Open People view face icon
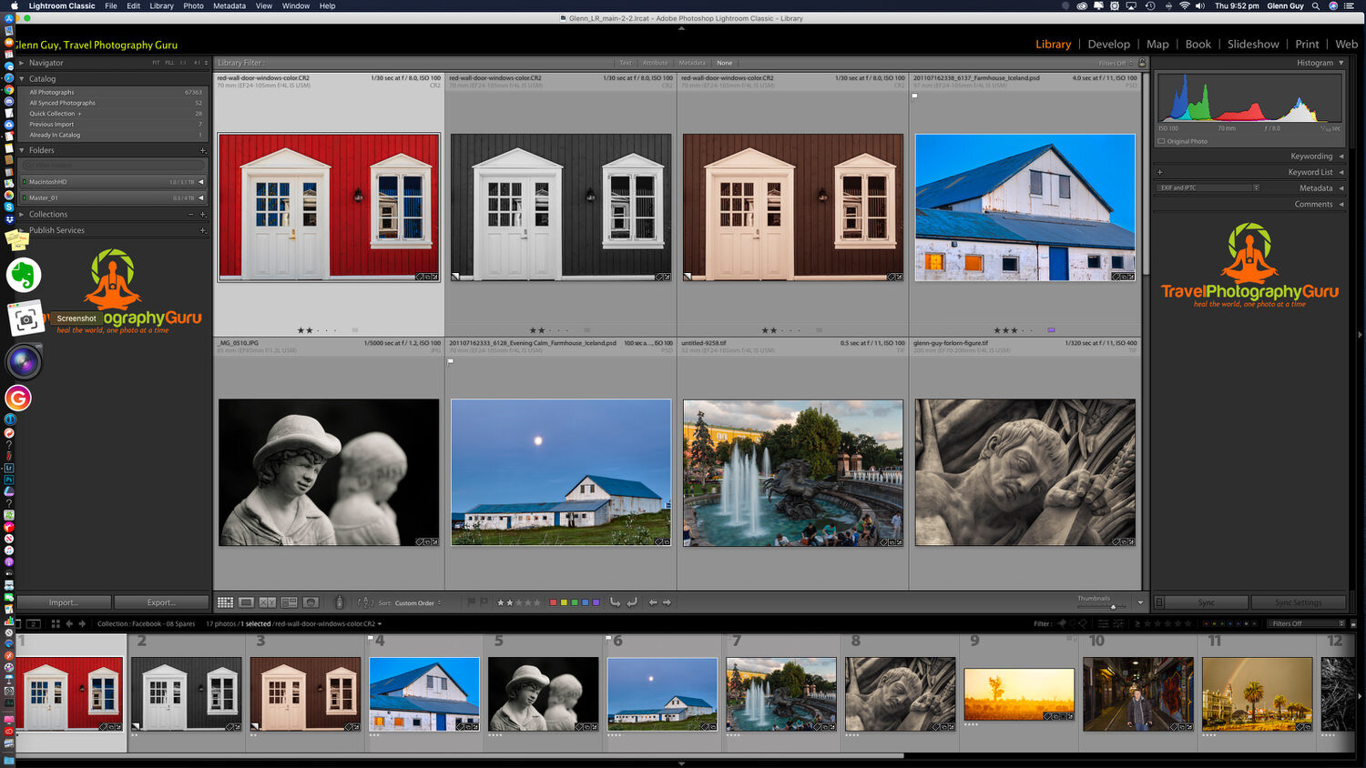This screenshot has height=768, width=1366. pos(311,602)
